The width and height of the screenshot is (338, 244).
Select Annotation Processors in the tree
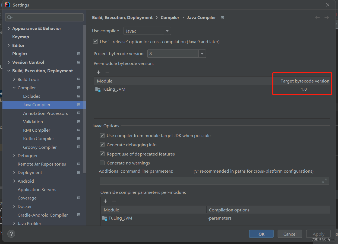pos(45,113)
